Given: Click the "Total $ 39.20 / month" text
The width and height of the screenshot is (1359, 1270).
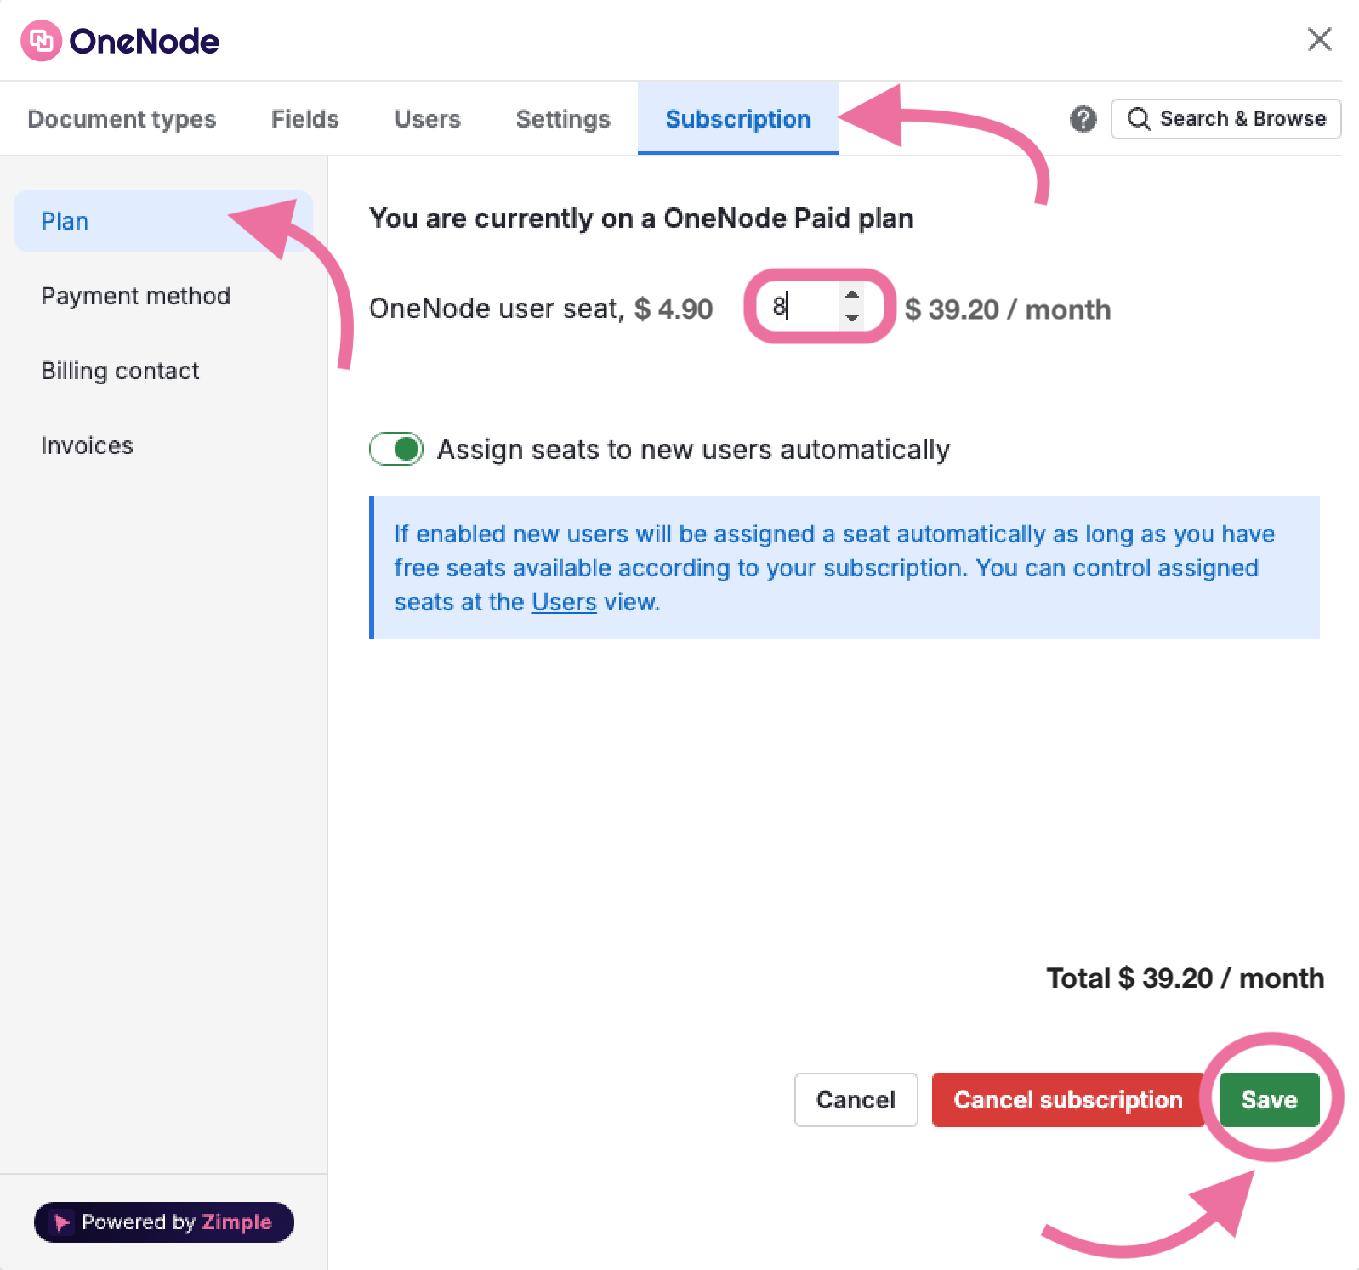Looking at the screenshot, I should tap(1185, 978).
